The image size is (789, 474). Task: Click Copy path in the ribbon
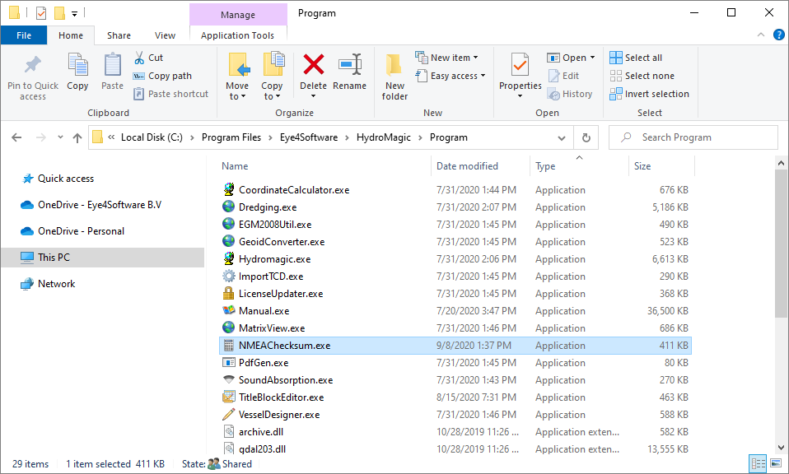[162, 76]
